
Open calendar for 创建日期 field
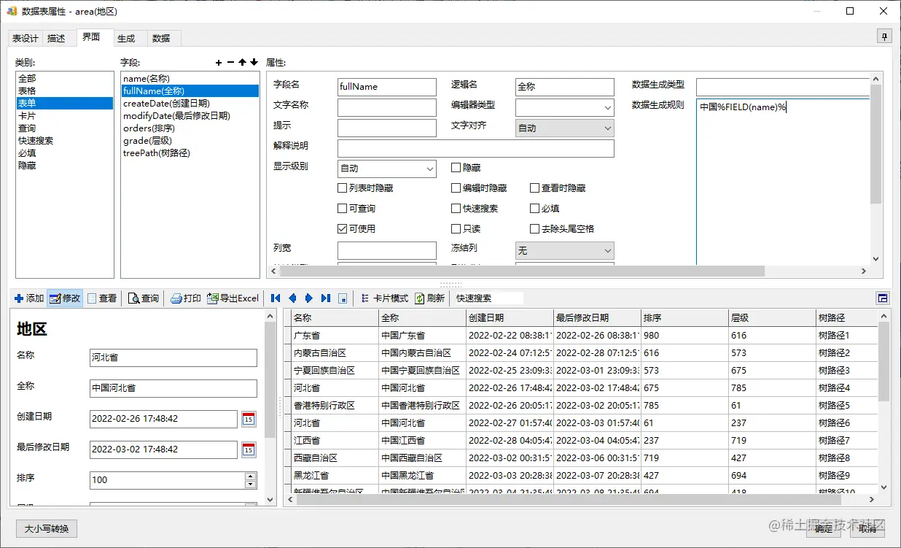click(249, 419)
